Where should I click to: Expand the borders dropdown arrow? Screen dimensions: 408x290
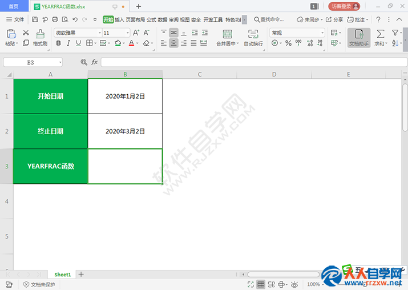coord(95,43)
